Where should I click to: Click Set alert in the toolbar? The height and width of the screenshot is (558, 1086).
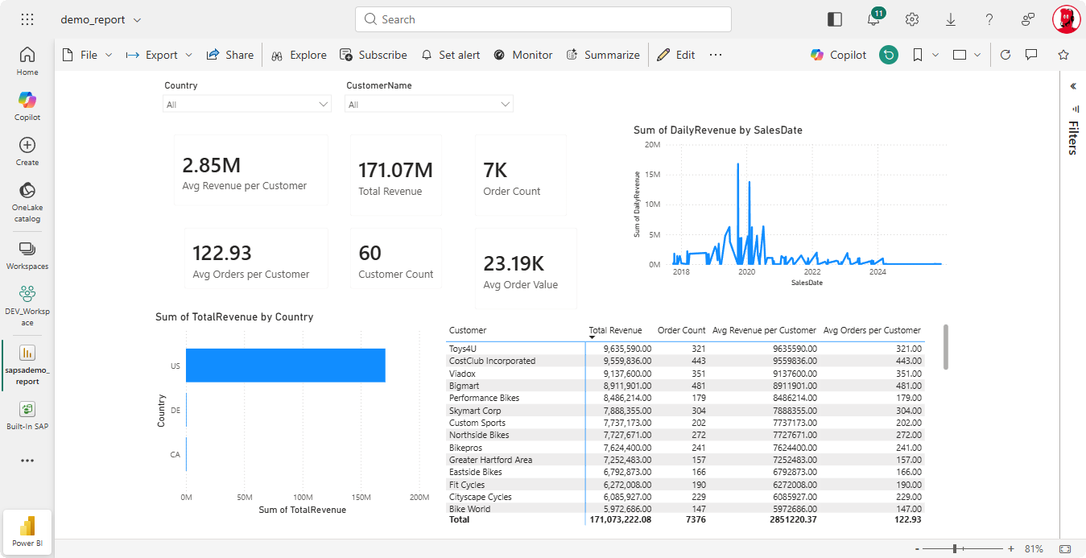pyautogui.click(x=451, y=55)
